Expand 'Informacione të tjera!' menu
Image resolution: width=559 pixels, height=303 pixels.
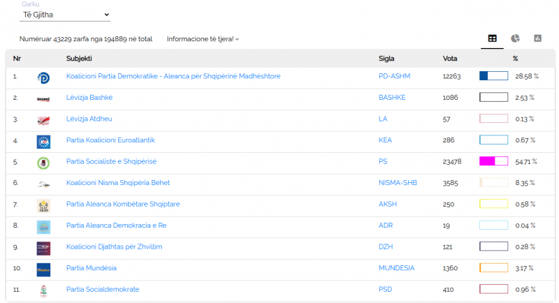[x=203, y=39]
